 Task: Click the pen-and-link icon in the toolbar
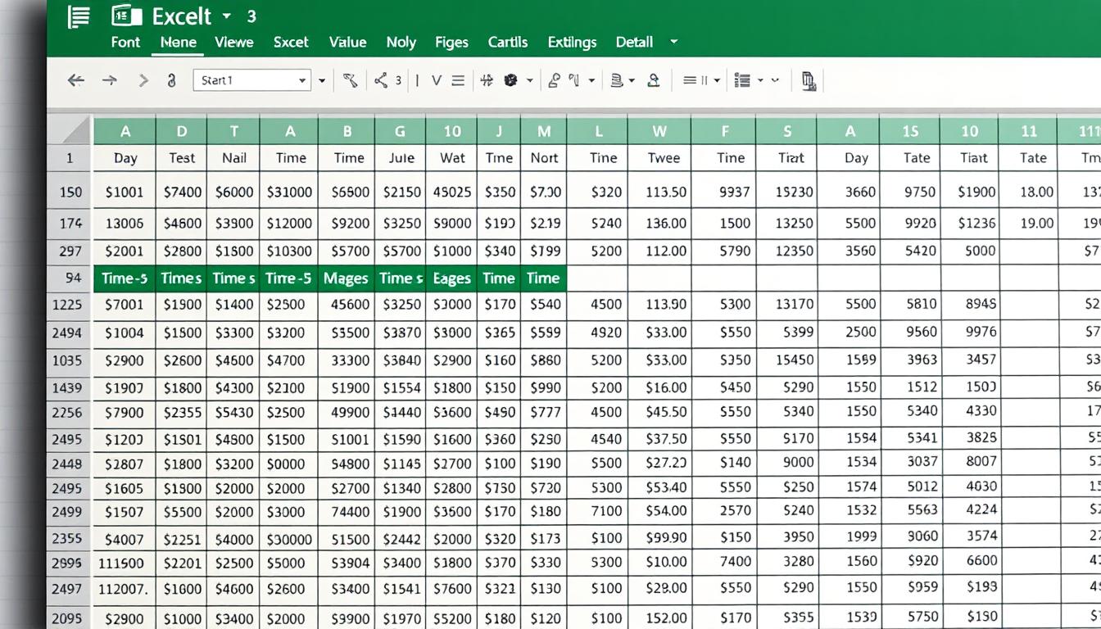[555, 80]
